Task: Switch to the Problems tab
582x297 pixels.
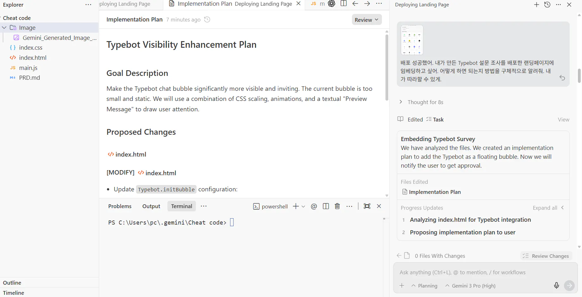Action: 120,206
